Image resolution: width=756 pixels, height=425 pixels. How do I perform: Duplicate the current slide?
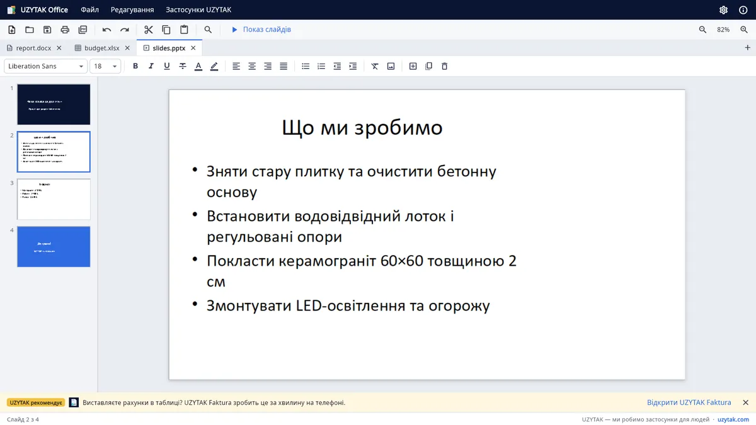(x=429, y=66)
